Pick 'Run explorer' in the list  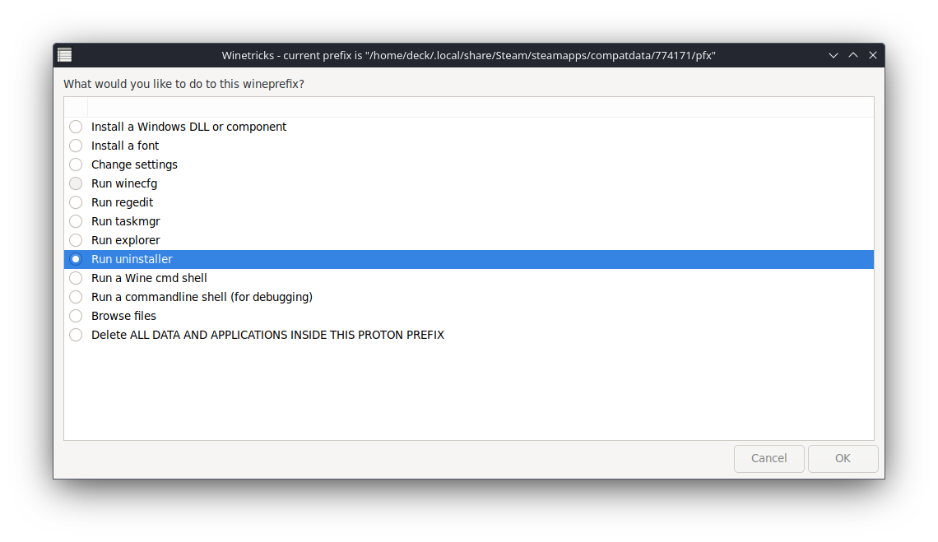click(76, 240)
